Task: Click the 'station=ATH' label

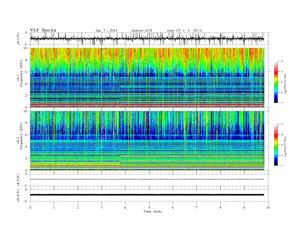Action: (x=141, y=30)
